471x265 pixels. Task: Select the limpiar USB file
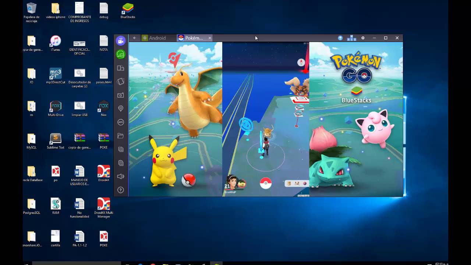[x=79, y=108]
